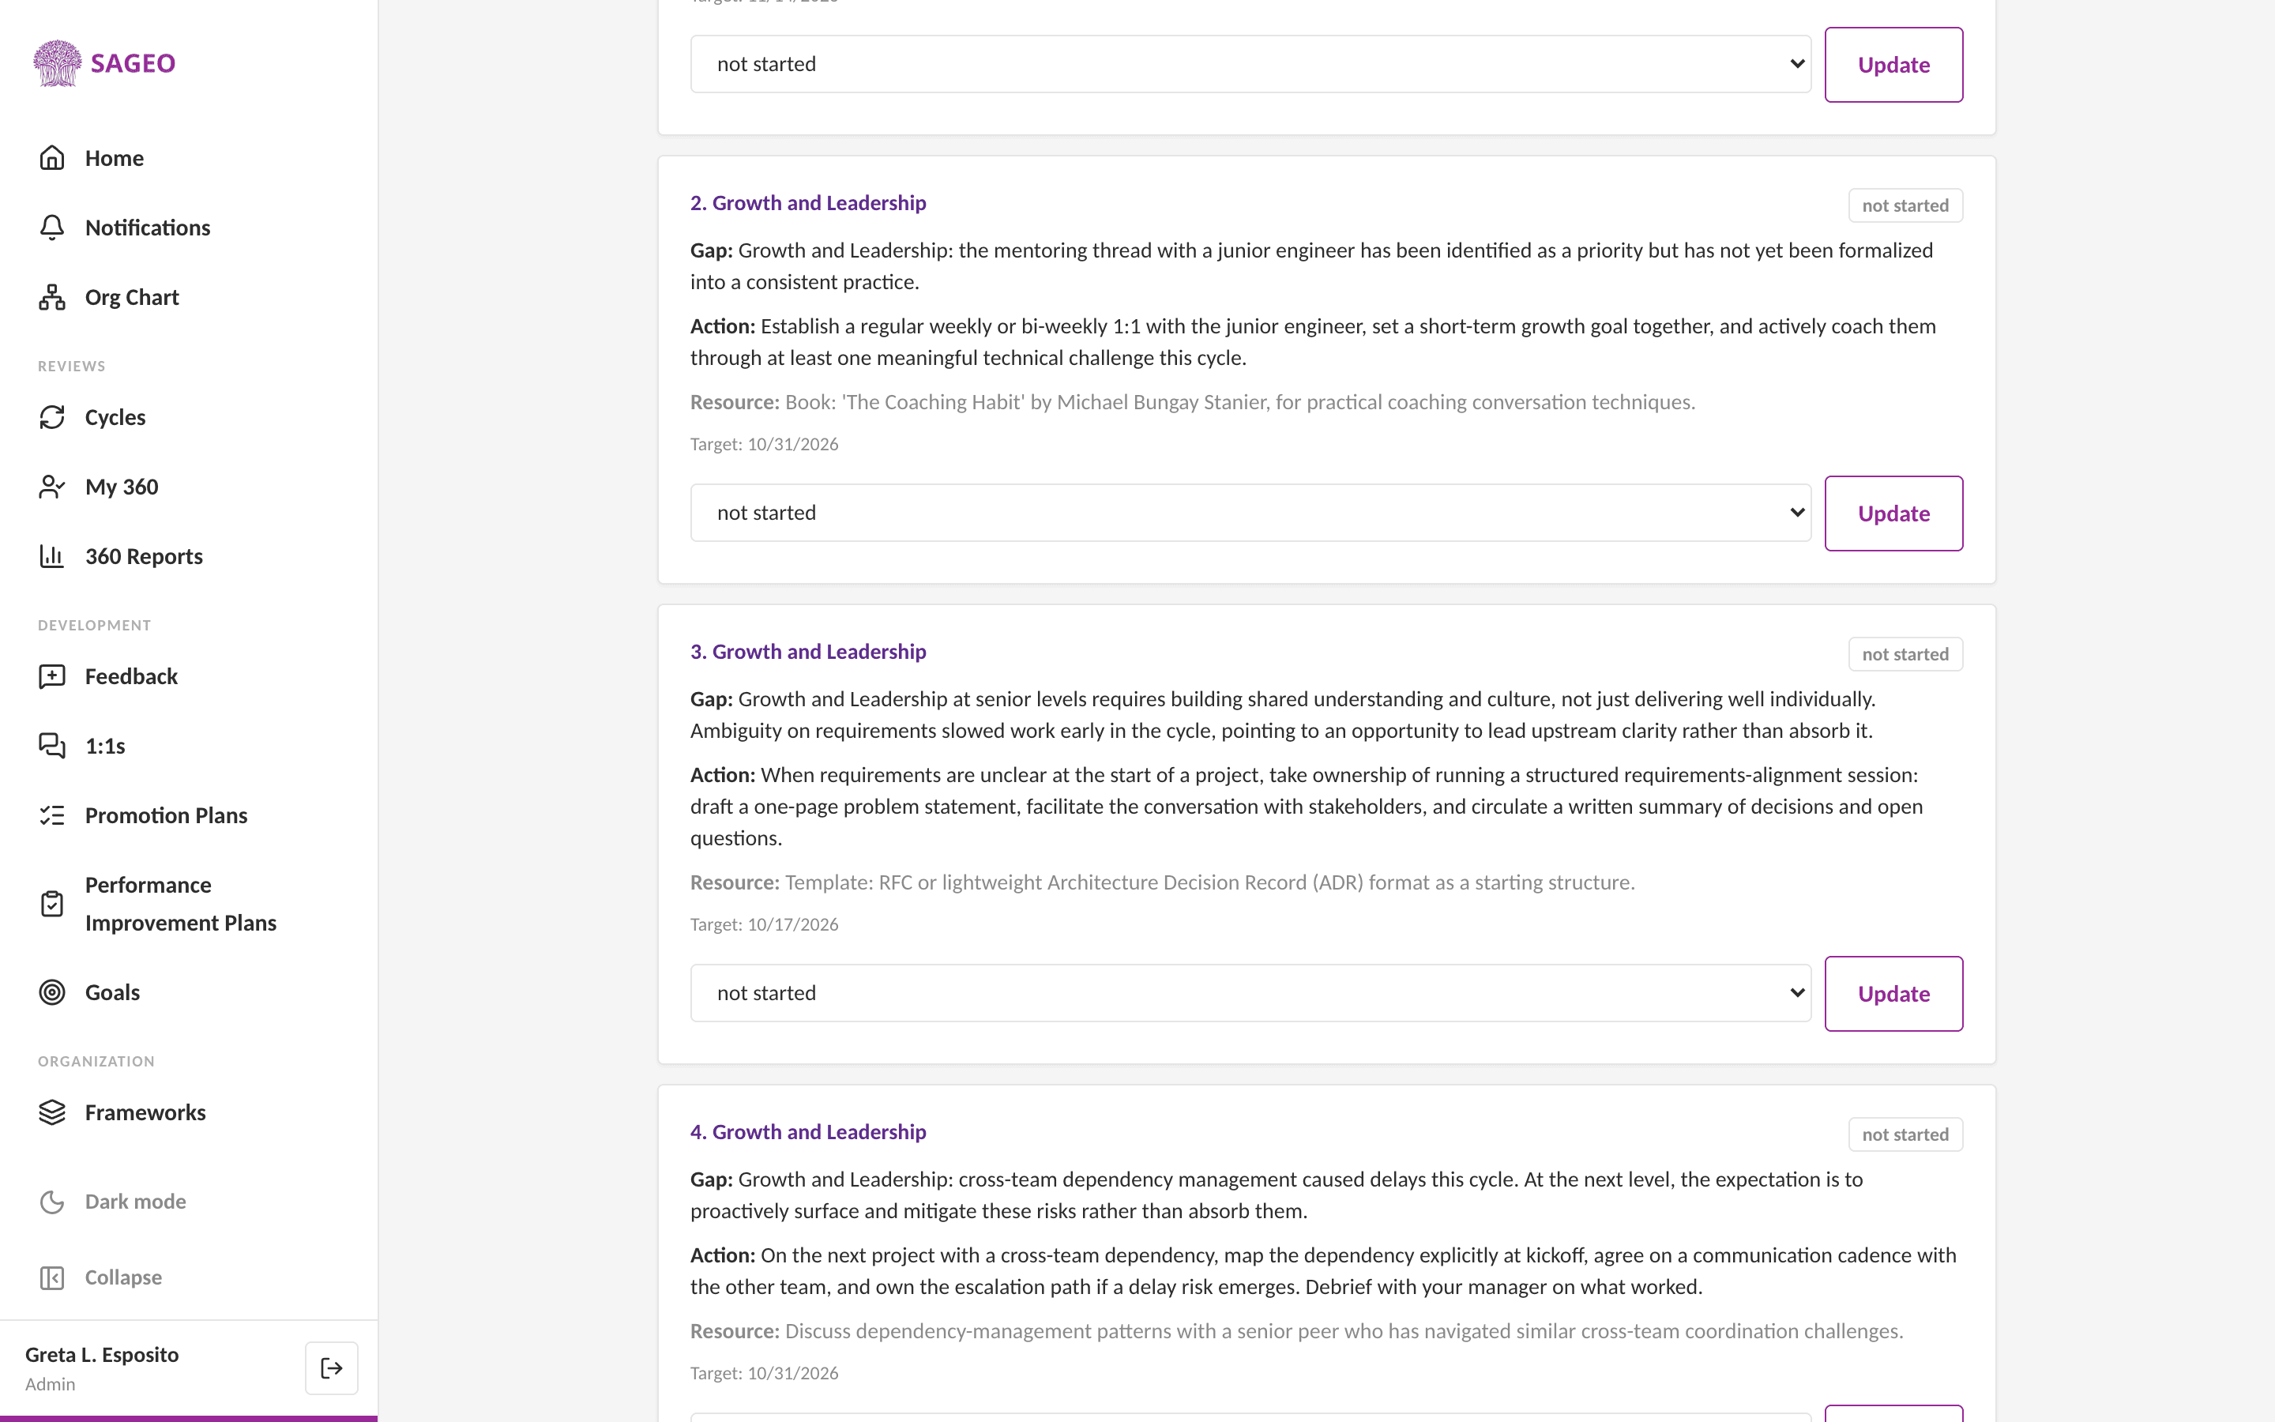Click the RFC template resource line
The height and width of the screenshot is (1422, 2275).
click(x=1162, y=883)
